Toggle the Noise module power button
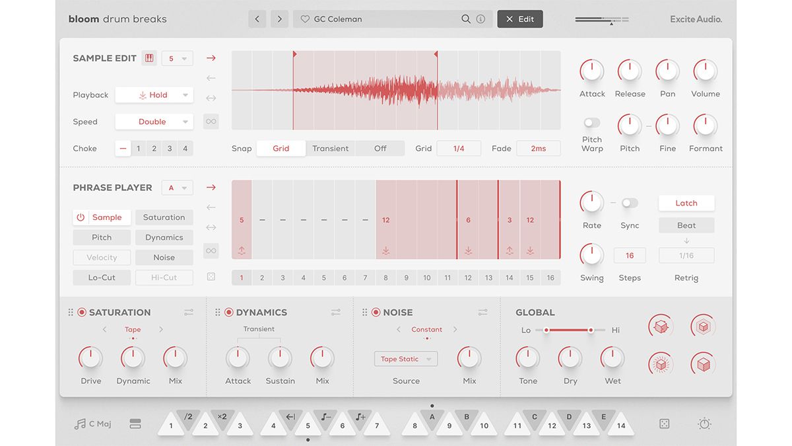 pos(376,313)
